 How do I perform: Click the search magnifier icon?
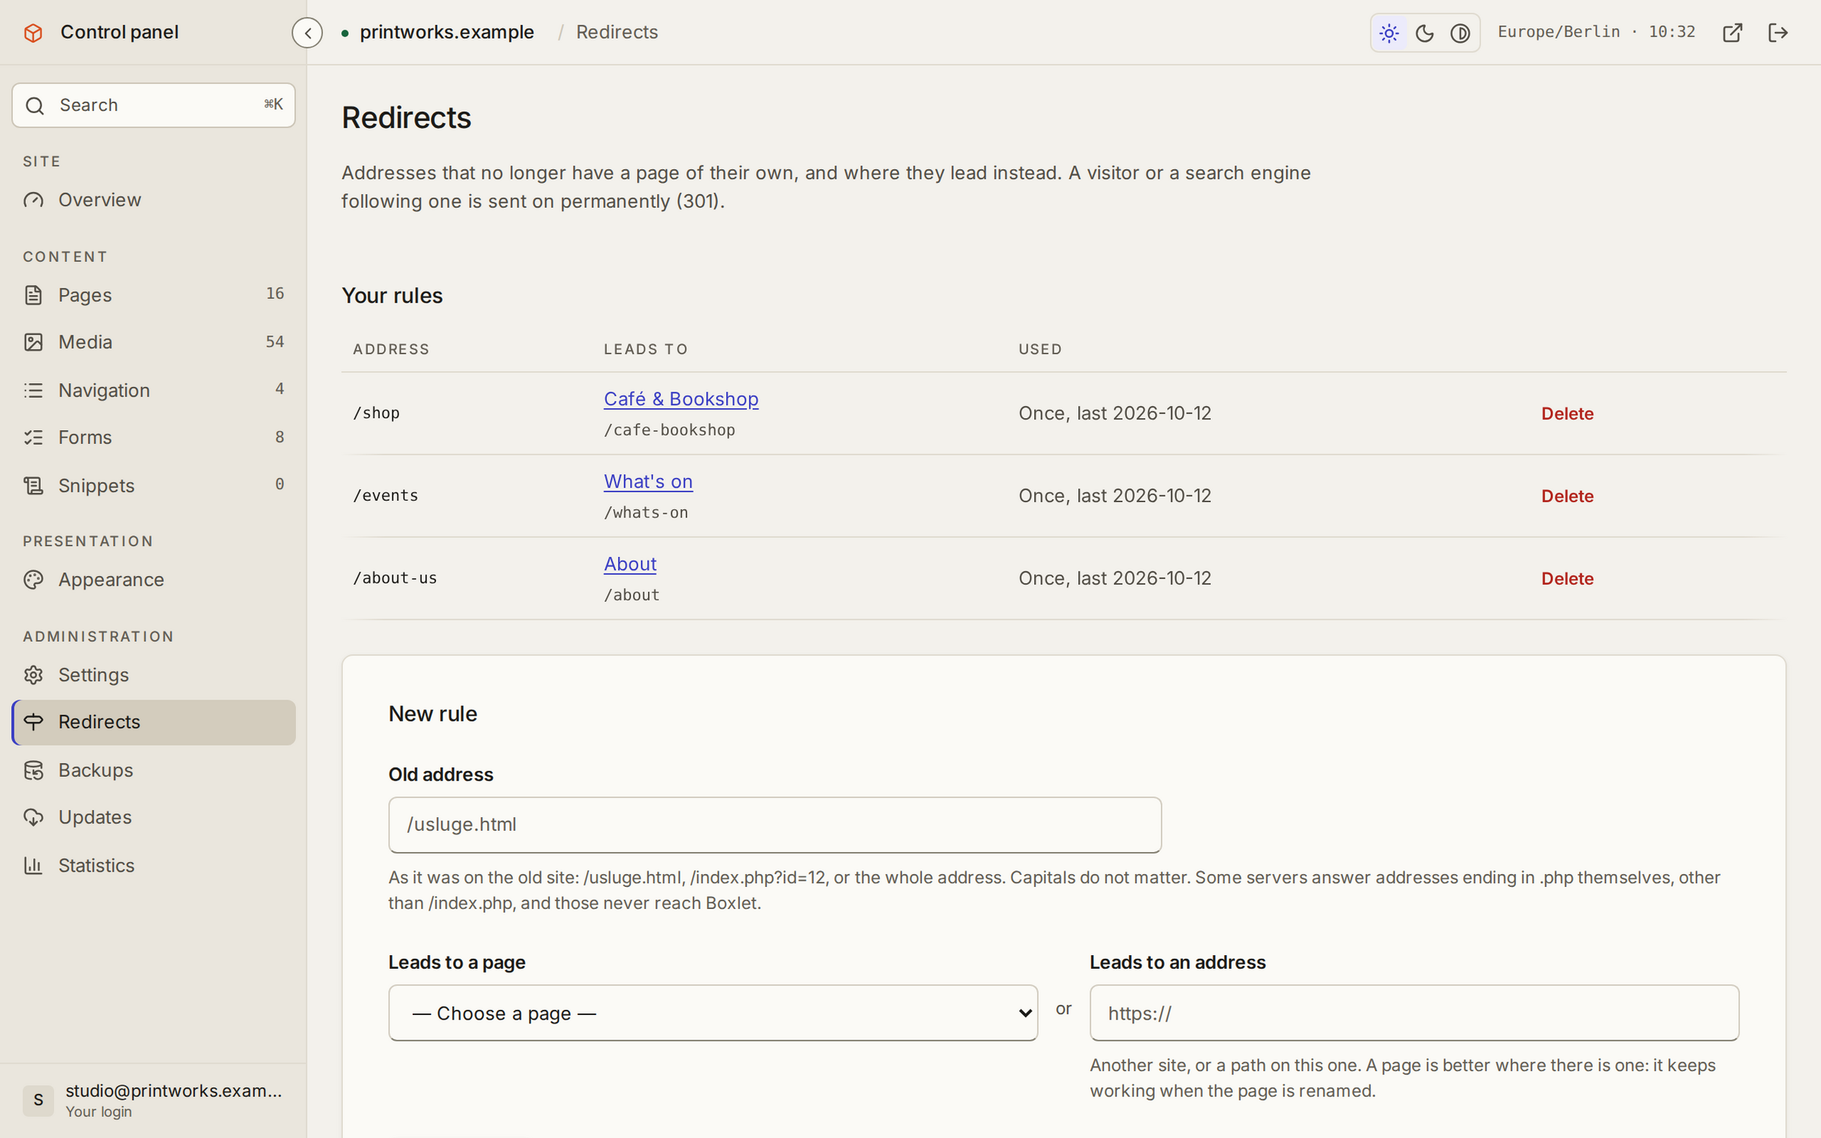click(x=35, y=105)
